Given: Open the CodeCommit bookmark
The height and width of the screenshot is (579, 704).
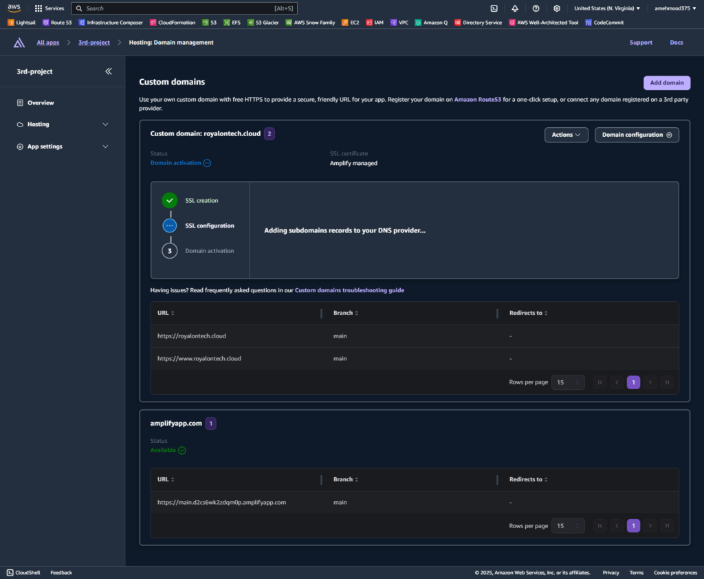Looking at the screenshot, I should [604, 23].
